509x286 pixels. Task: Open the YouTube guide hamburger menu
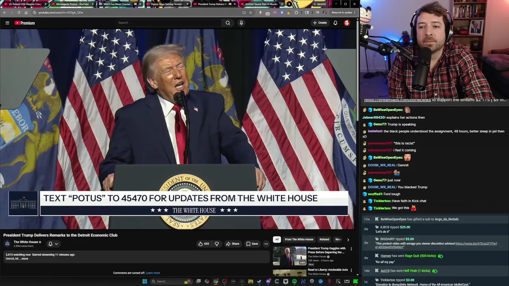7,23
